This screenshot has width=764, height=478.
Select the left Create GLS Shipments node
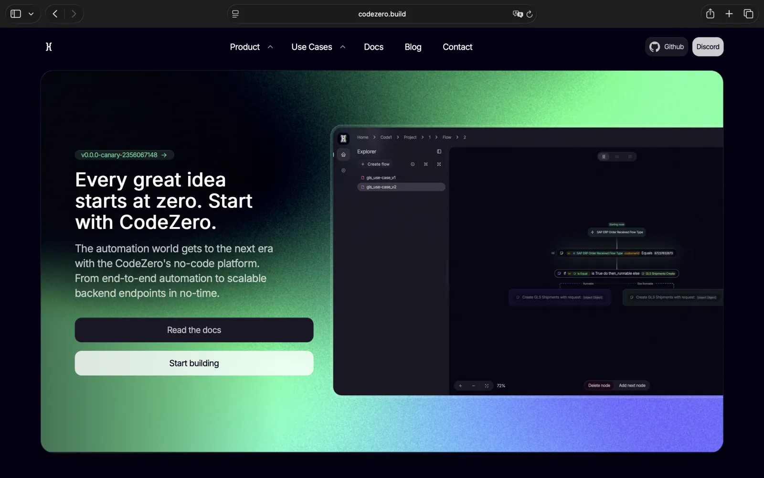point(560,297)
